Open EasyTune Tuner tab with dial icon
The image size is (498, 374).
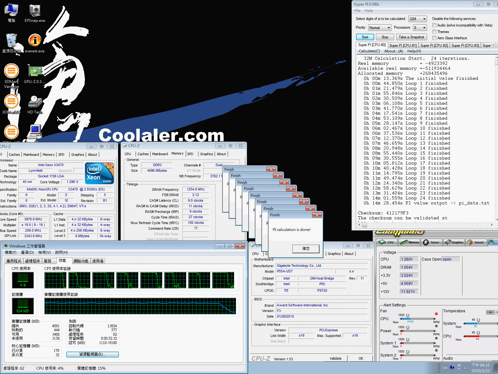[432, 242]
